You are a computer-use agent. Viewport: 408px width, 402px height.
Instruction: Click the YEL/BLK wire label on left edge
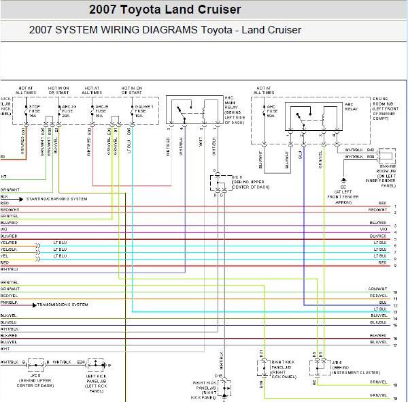[9, 249]
